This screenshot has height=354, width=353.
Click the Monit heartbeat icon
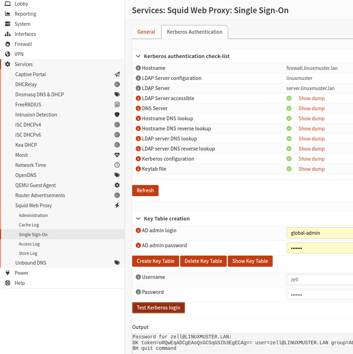coord(117,155)
